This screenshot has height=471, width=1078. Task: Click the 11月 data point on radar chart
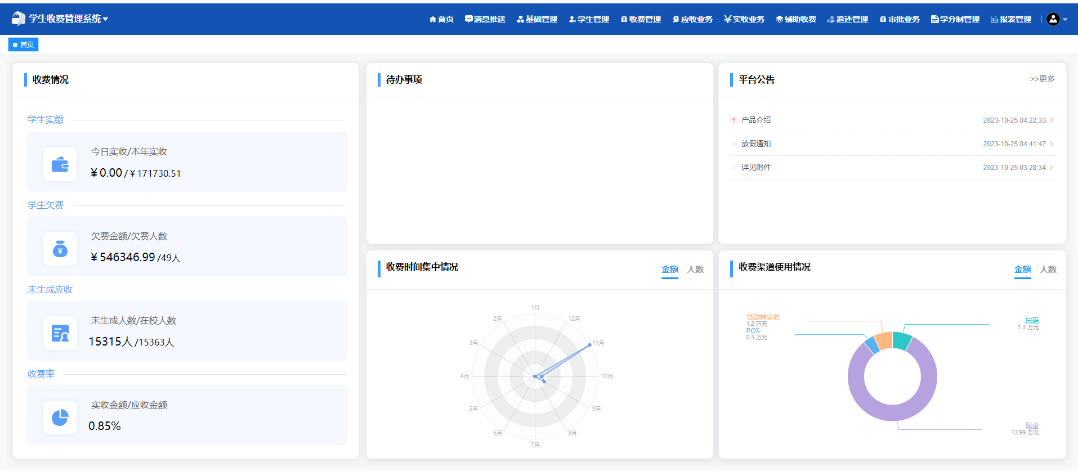(589, 344)
